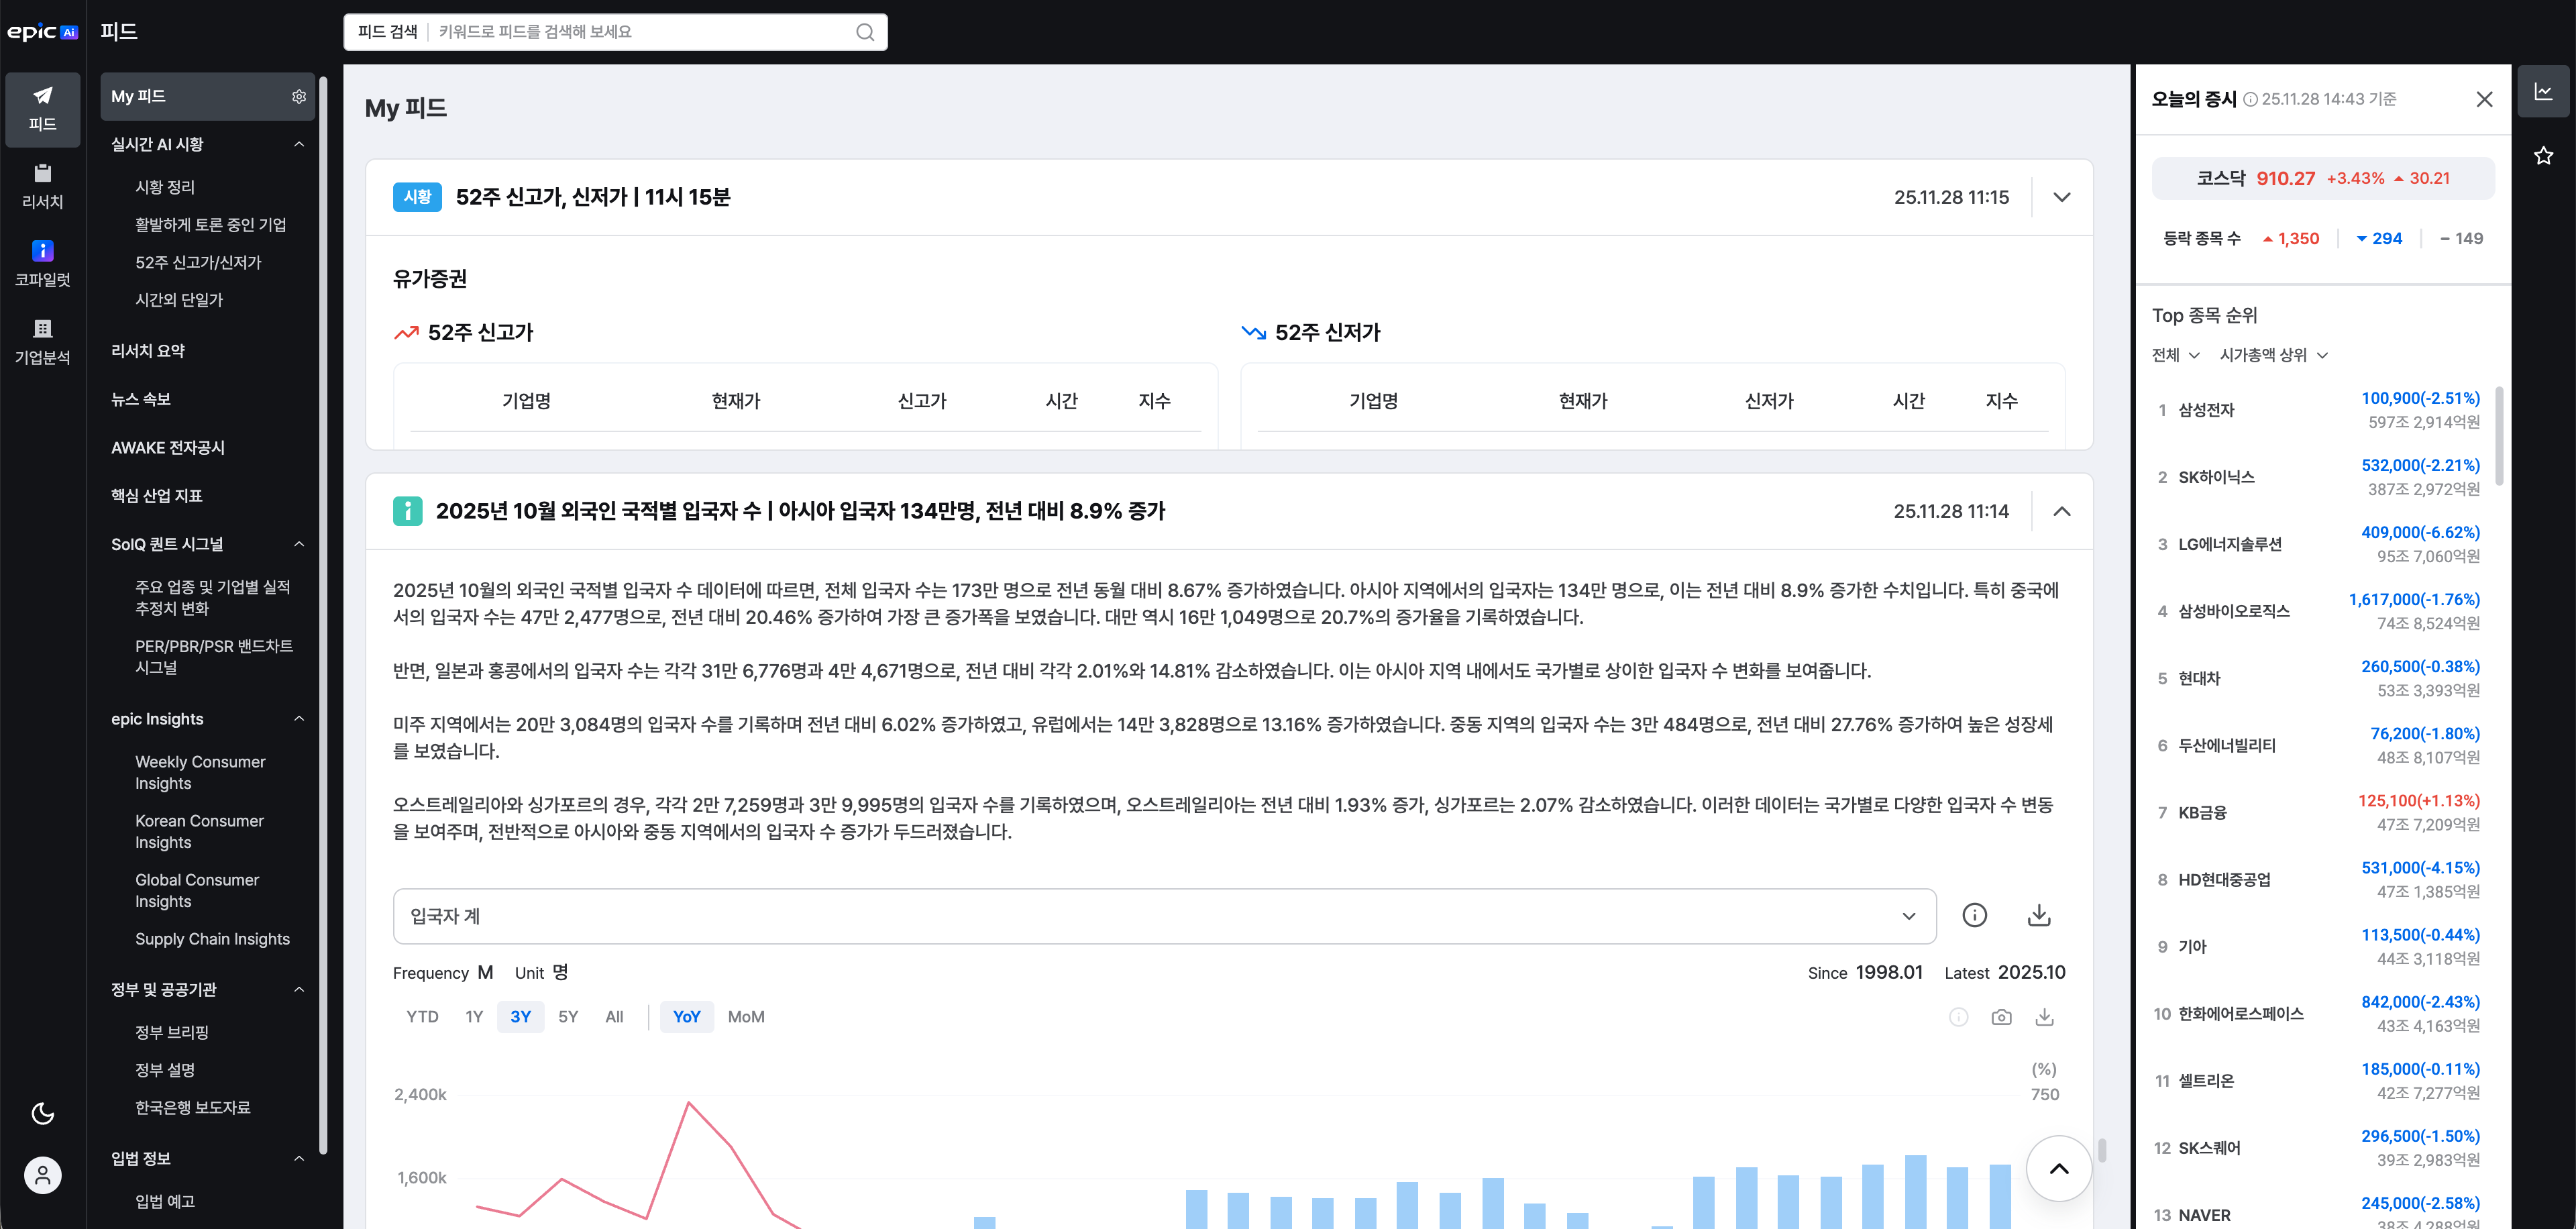Collapse the epic Insights section
The image size is (2576, 1229).
[x=298, y=719]
